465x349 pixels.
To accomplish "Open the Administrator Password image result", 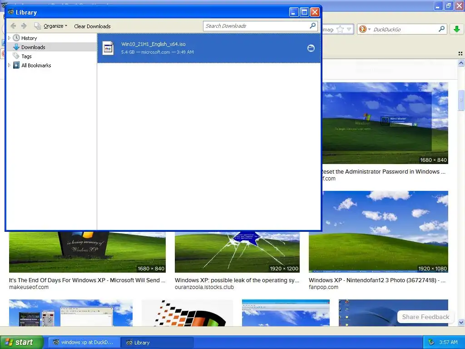I will point(385,123).
